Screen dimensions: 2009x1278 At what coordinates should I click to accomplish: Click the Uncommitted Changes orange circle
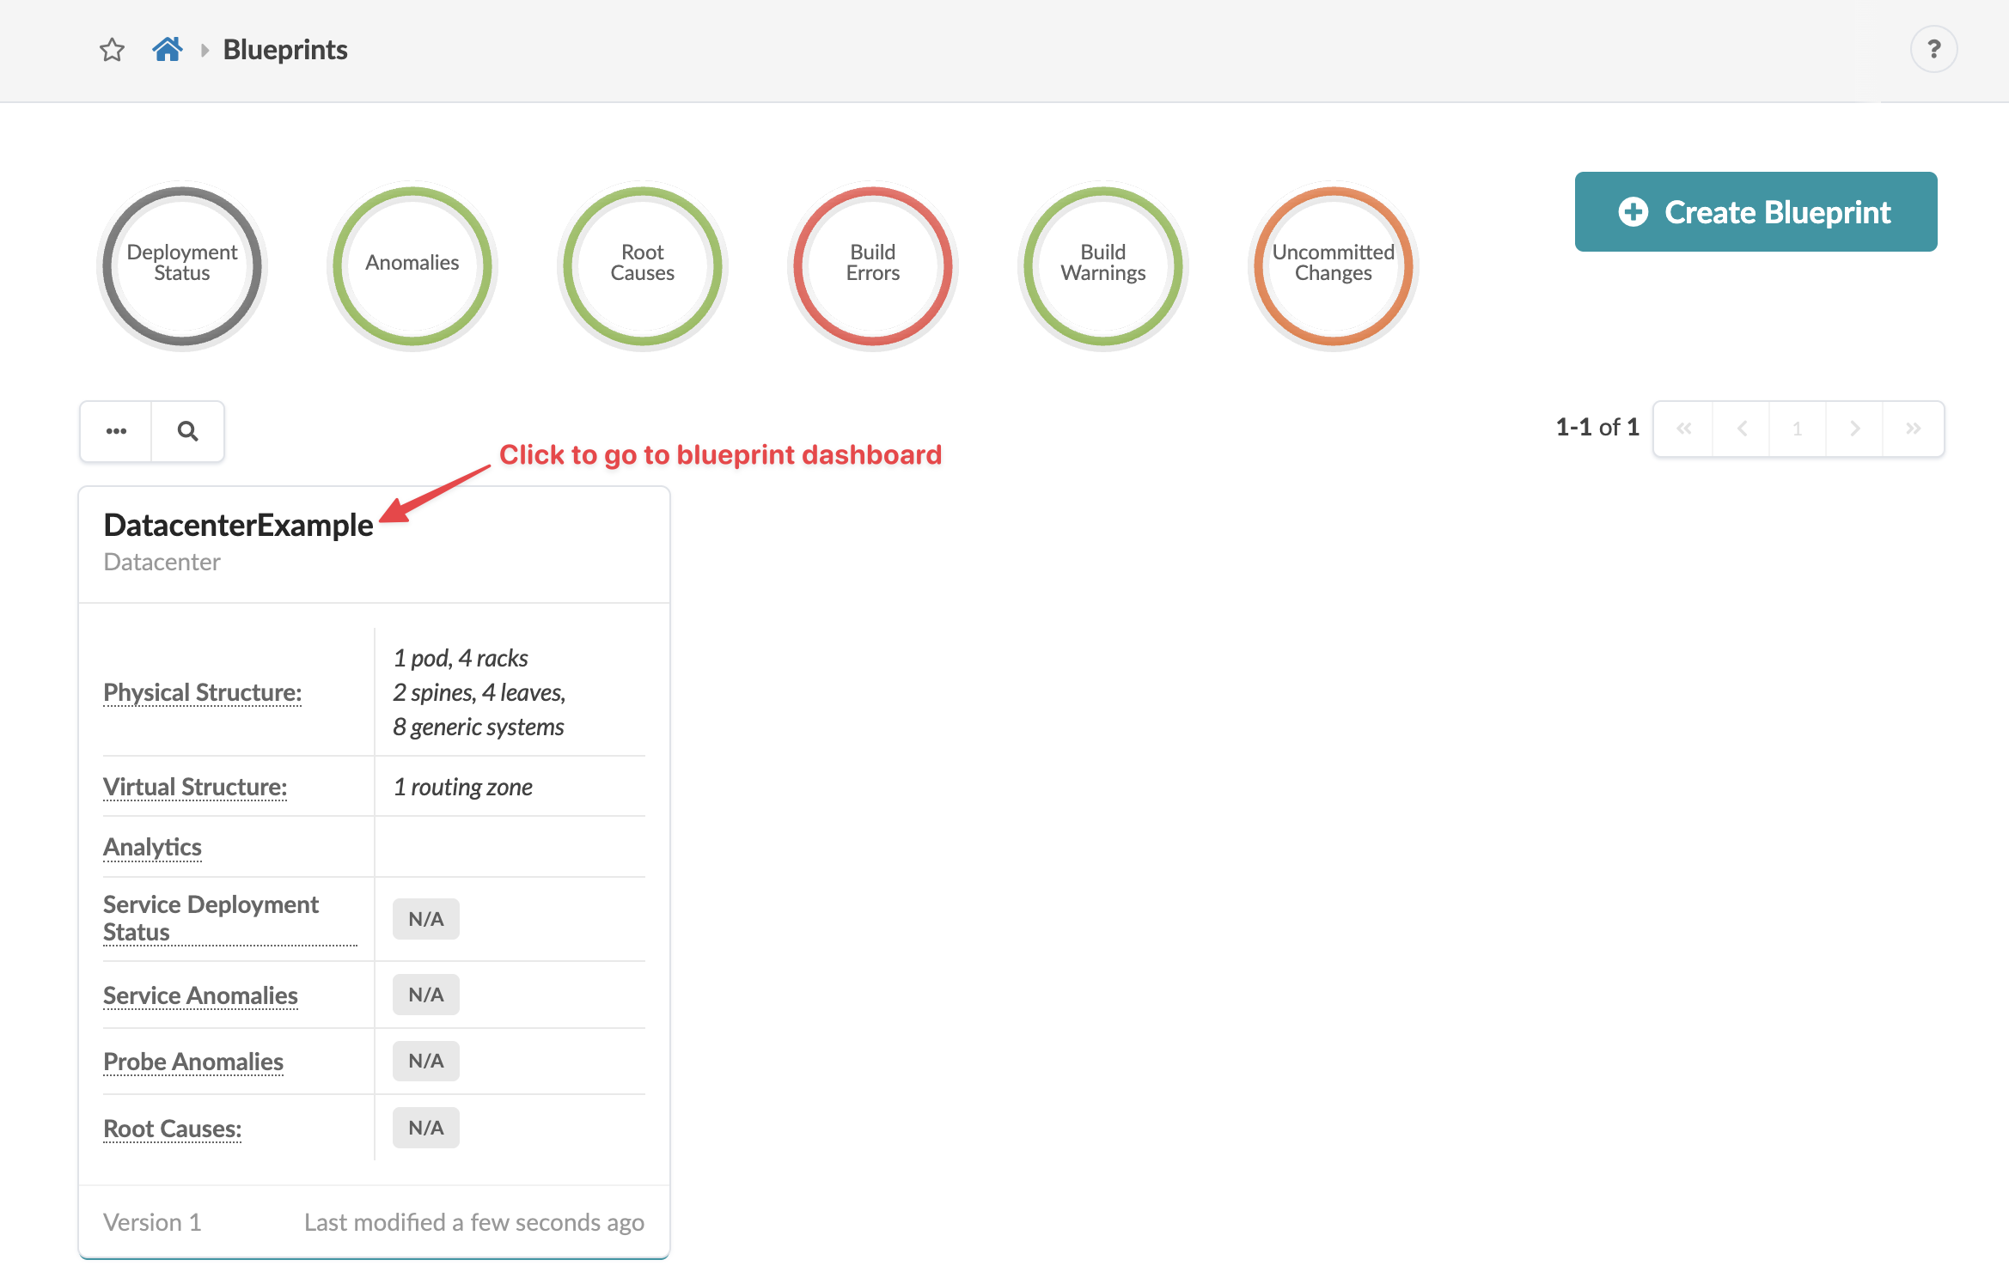pos(1333,265)
